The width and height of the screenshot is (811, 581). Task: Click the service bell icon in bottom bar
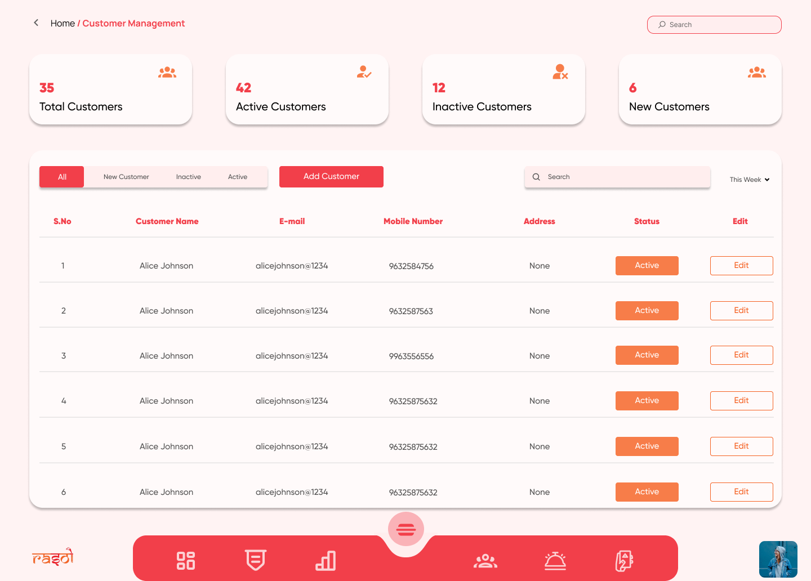(x=555, y=561)
